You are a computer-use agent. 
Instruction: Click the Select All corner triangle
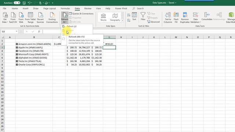[x=3, y=37]
